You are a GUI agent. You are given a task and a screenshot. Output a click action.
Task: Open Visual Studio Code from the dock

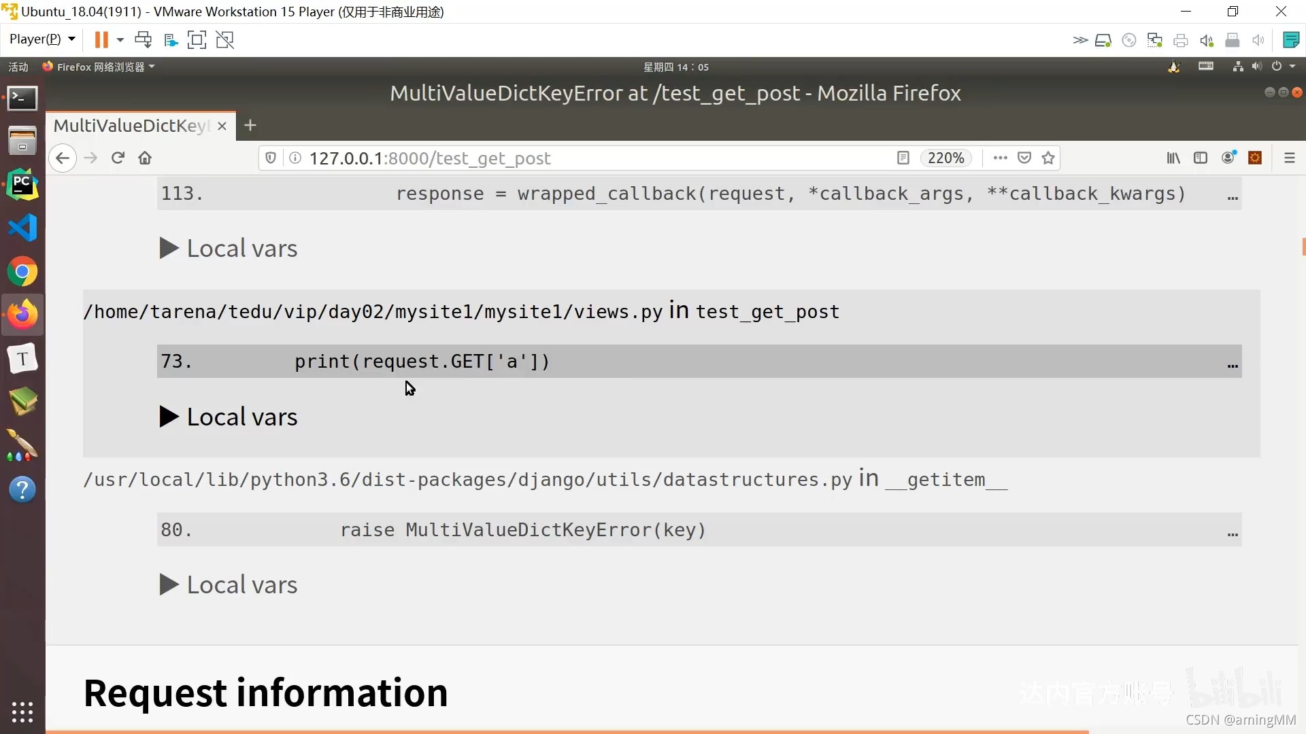(22, 228)
